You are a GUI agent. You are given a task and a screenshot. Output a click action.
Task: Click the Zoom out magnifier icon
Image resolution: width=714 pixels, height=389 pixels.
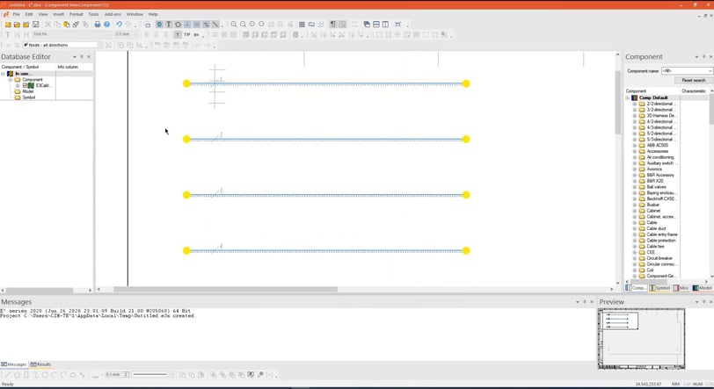coord(244,25)
